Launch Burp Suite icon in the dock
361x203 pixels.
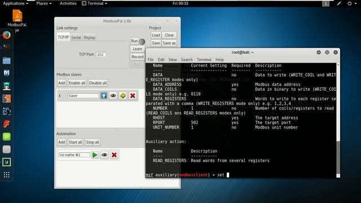tap(6, 99)
